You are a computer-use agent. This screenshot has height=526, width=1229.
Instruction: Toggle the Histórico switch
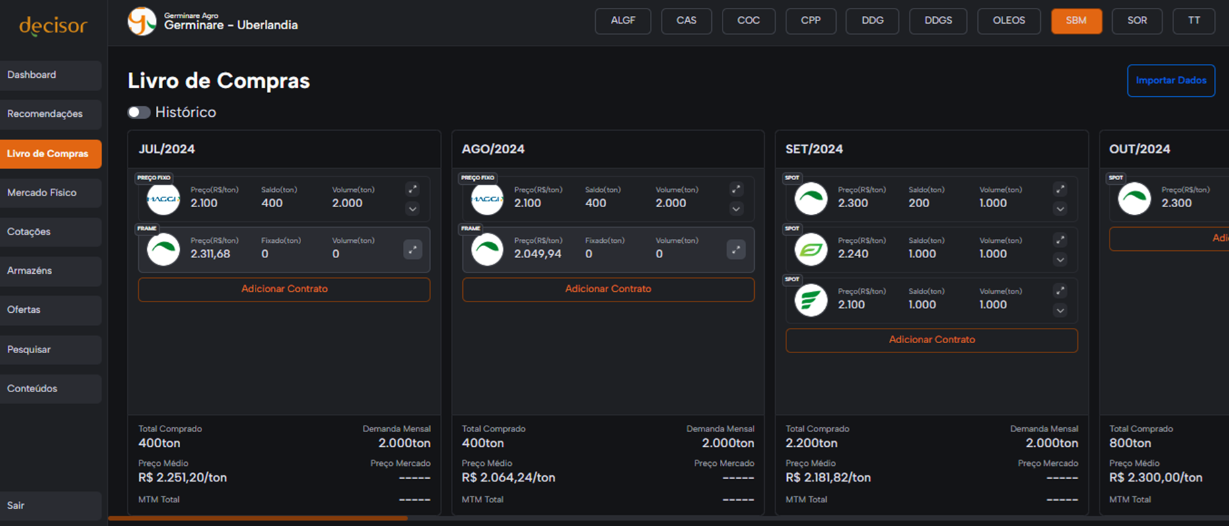pyautogui.click(x=139, y=112)
